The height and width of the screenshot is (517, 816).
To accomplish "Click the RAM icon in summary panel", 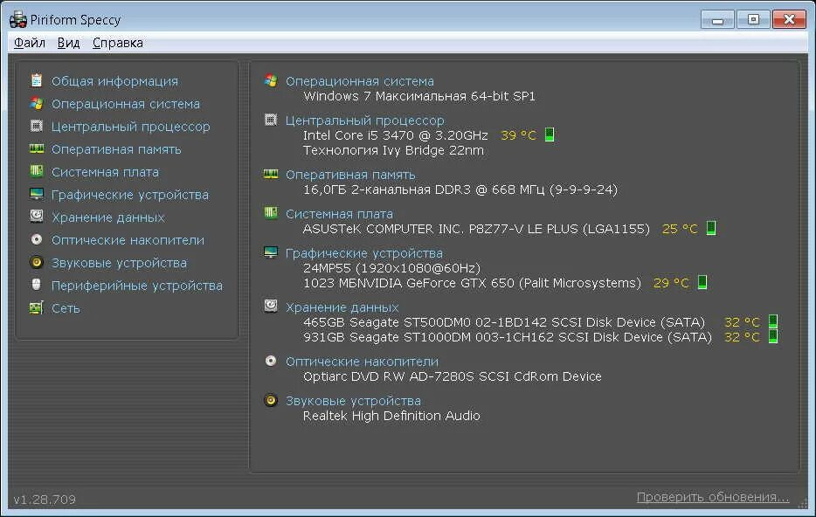I will pos(271,175).
